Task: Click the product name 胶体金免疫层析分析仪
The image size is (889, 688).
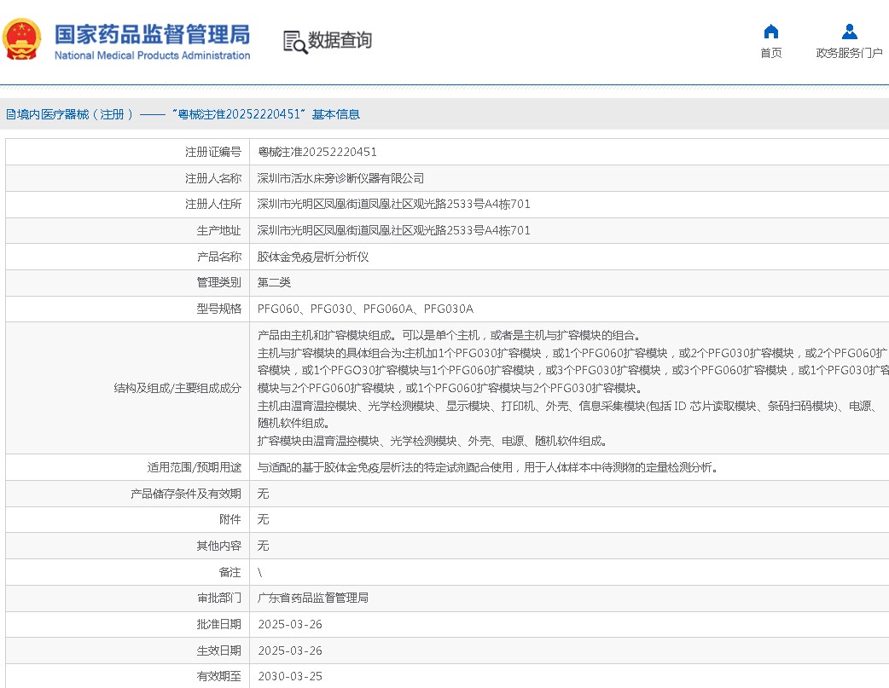Action: click(313, 257)
